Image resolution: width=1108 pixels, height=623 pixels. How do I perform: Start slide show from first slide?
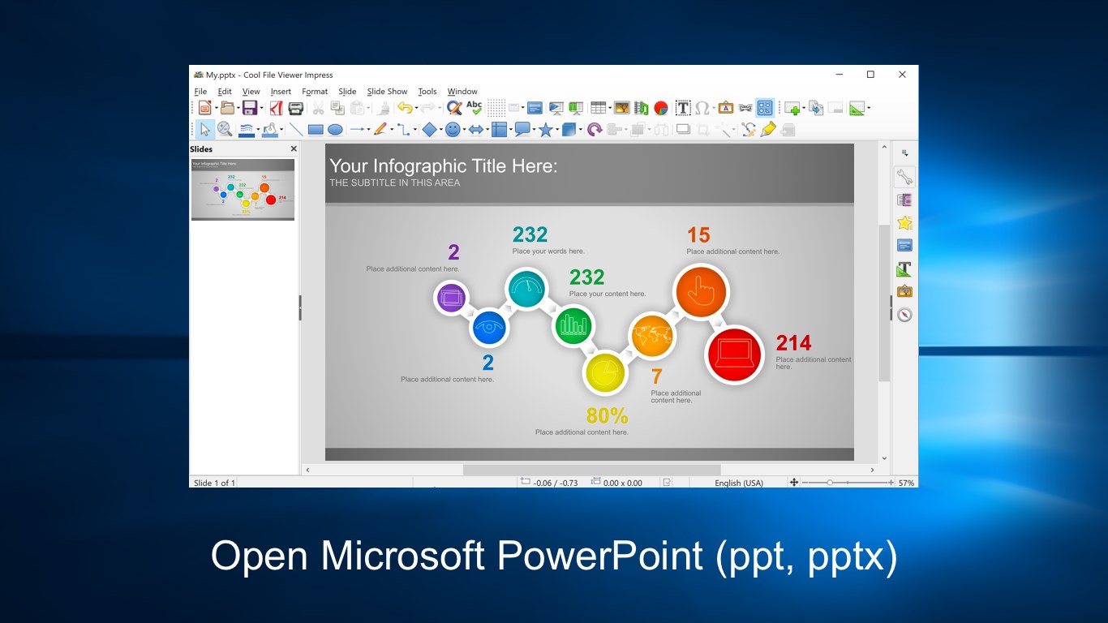coord(556,107)
